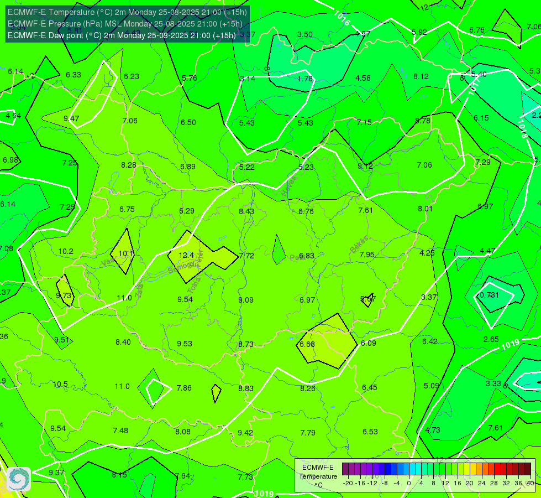Click the 10.5 temperature value

60,385
